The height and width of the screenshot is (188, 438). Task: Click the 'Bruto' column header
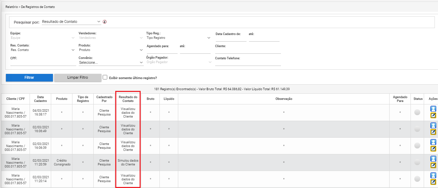tap(150, 99)
